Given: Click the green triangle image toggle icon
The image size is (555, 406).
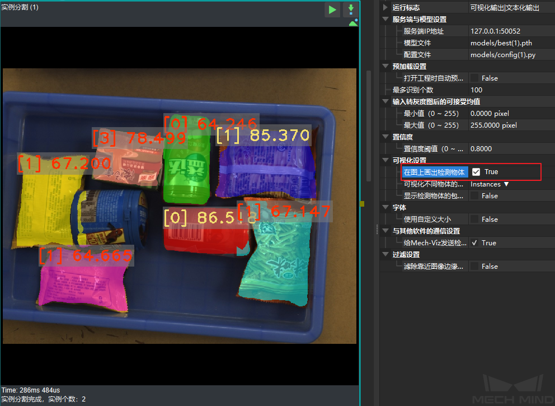Looking at the screenshot, I should tap(353, 22).
